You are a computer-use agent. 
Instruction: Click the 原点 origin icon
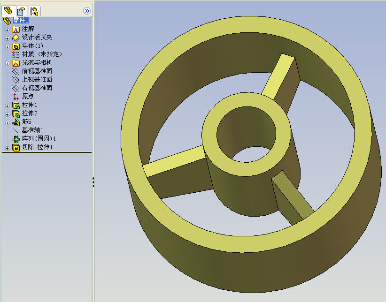(x=16, y=97)
